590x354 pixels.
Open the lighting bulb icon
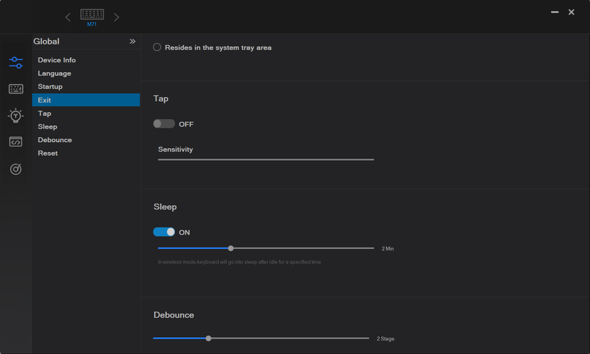pos(15,116)
